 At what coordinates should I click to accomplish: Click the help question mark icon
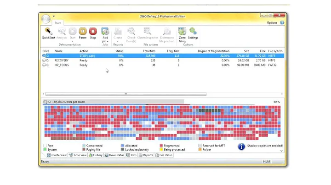click(x=282, y=22)
